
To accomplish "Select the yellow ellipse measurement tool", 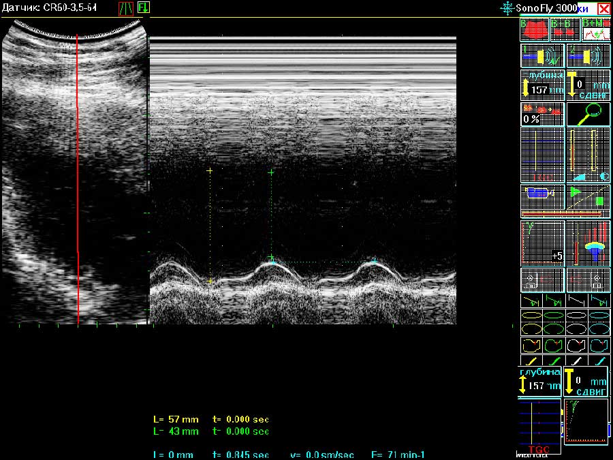I will (x=531, y=317).
